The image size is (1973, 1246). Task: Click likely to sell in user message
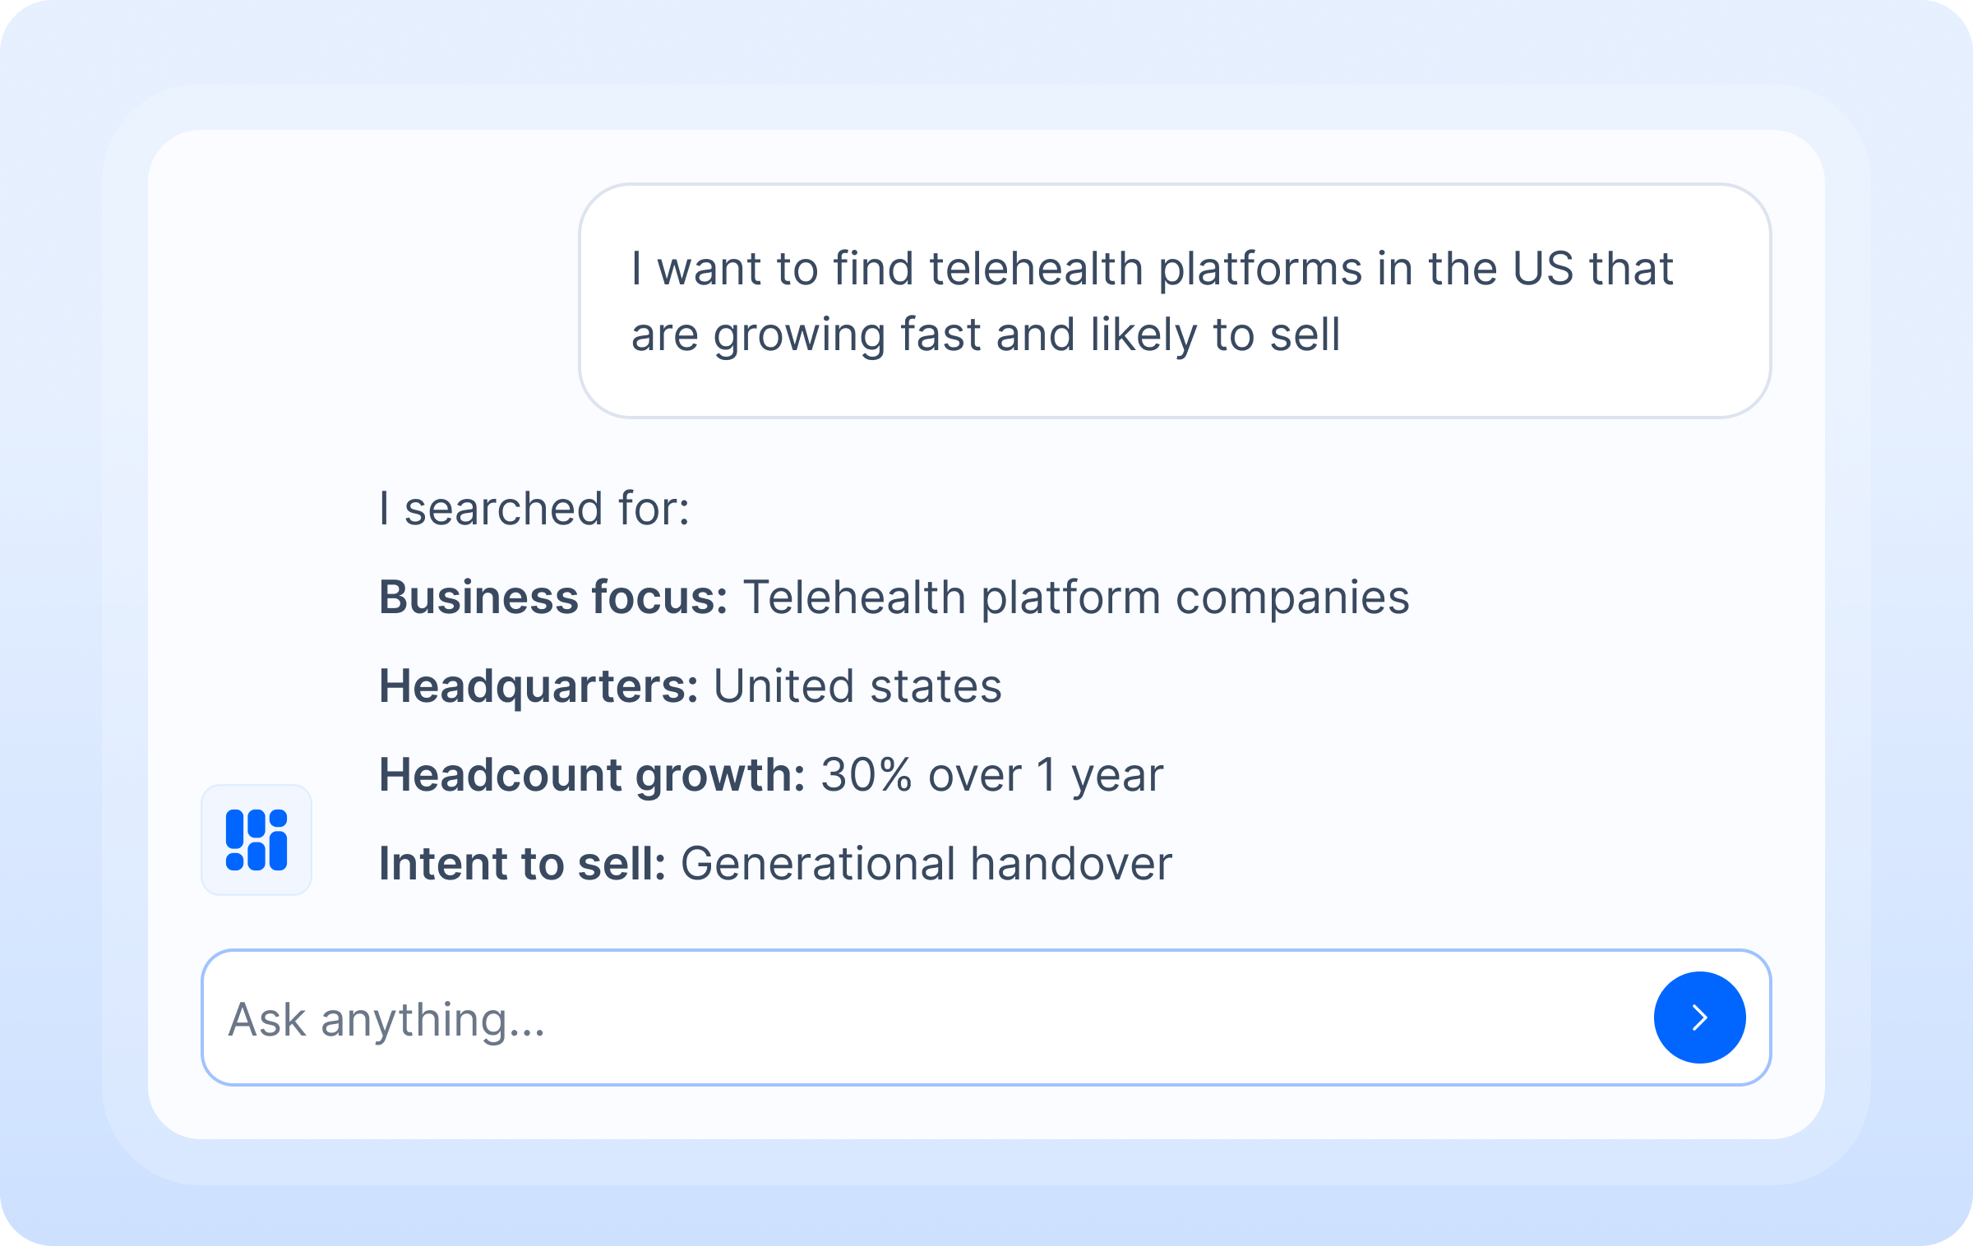(1215, 335)
